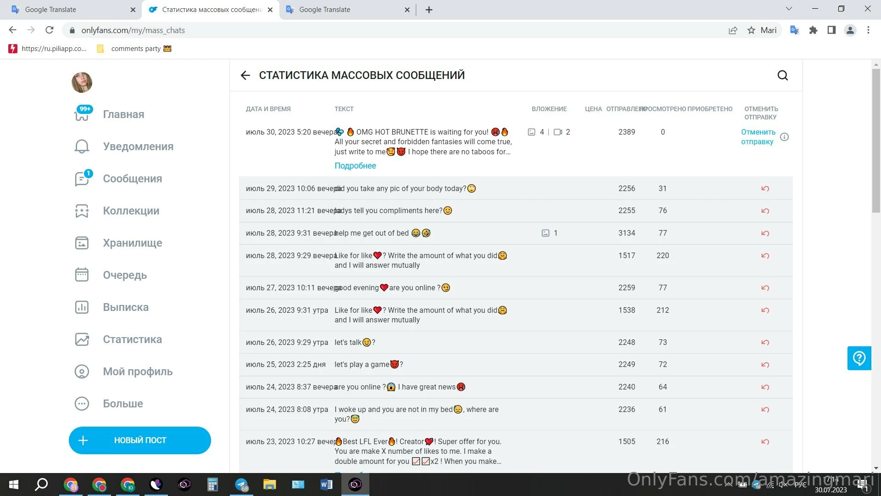Expand message text with Подробнее link
Viewport: 881px width, 496px height.
pyautogui.click(x=355, y=166)
